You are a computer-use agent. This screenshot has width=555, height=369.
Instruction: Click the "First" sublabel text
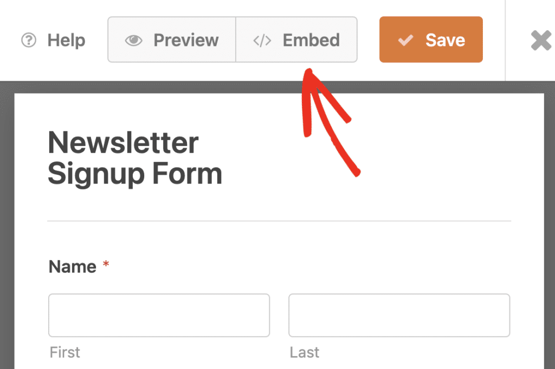[65, 352]
